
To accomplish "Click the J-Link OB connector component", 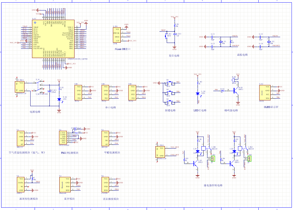I will click(x=117, y=35).
